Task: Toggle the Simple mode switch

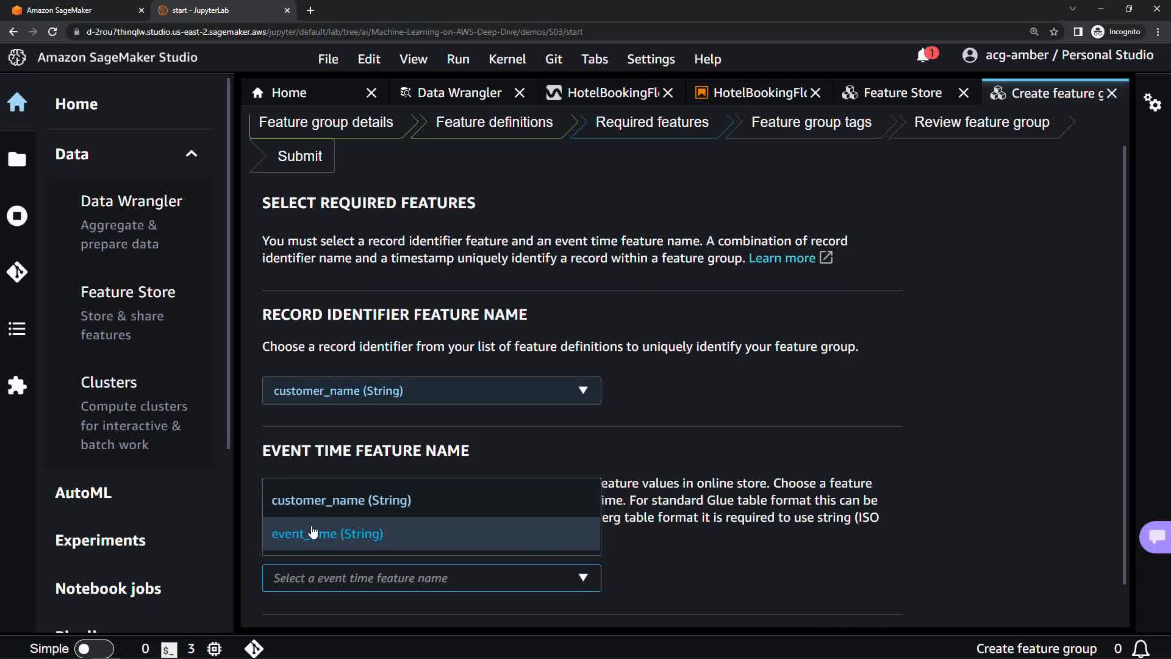Action: pyautogui.click(x=93, y=649)
